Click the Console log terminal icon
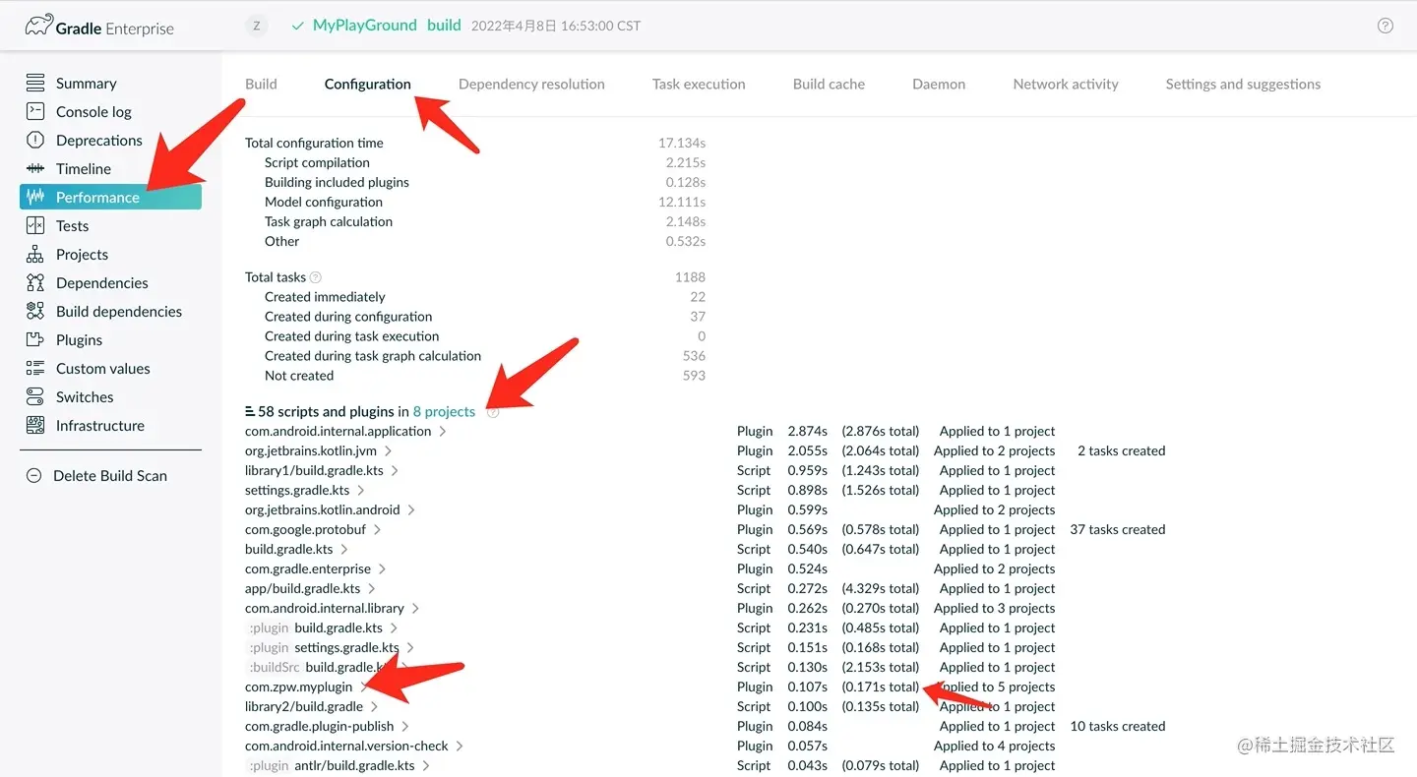Screen dimensions: 1417x777 [x=35, y=111]
